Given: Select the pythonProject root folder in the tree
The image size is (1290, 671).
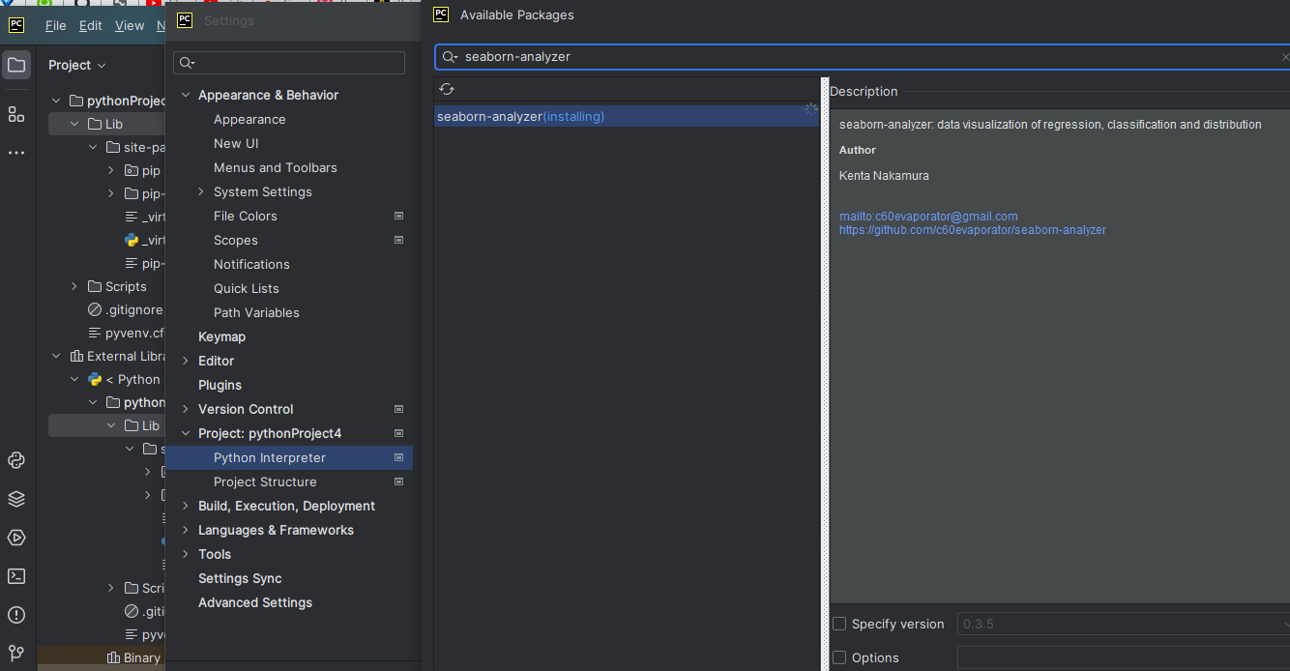Looking at the screenshot, I should click(117, 101).
